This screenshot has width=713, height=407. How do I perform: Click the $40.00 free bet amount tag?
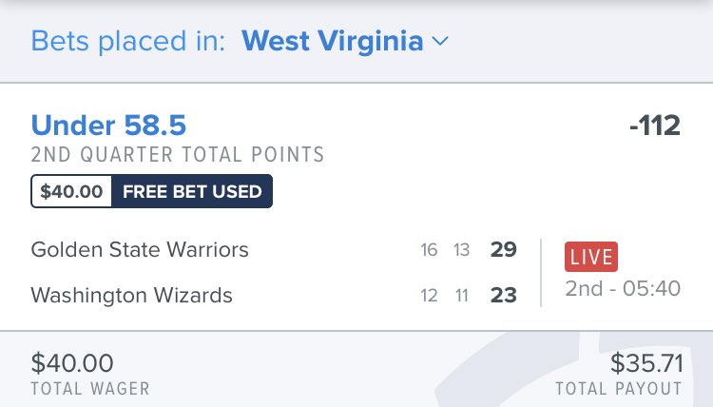point(71,191)
